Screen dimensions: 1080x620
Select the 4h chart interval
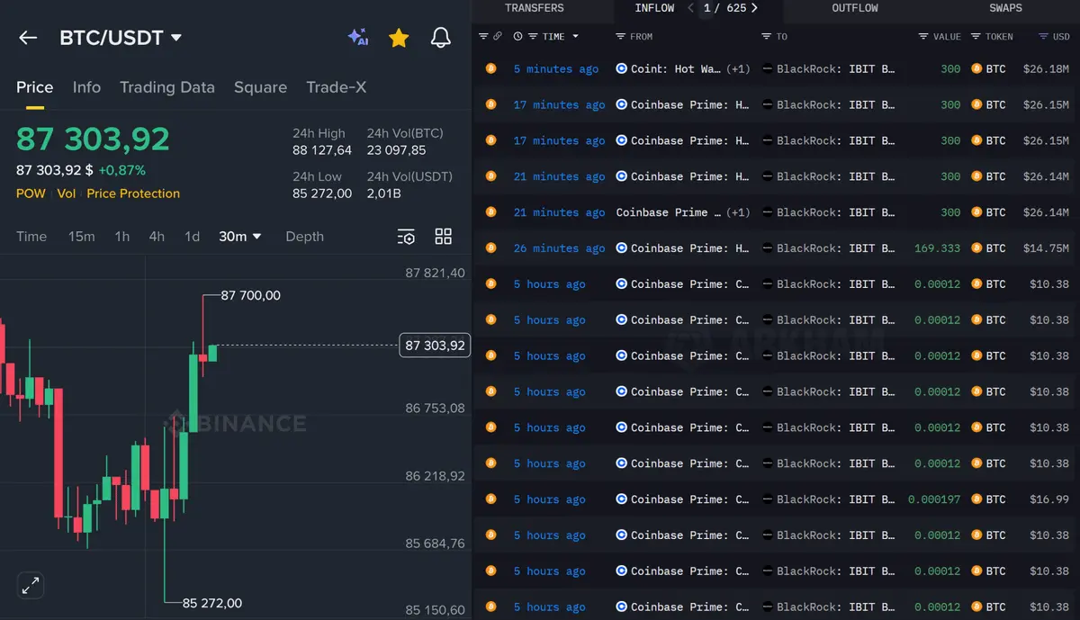pyautogui.click(x=157, y=237)
